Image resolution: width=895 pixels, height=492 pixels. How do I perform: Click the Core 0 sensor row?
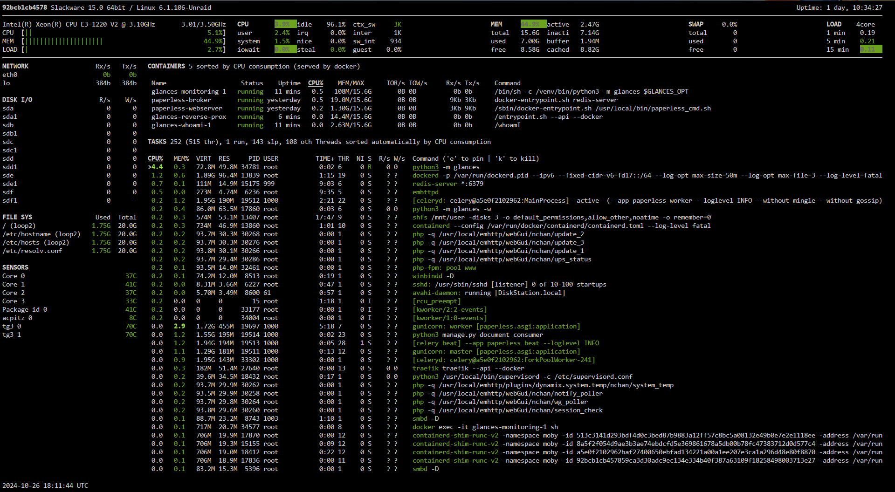click(x=69, y=276)
